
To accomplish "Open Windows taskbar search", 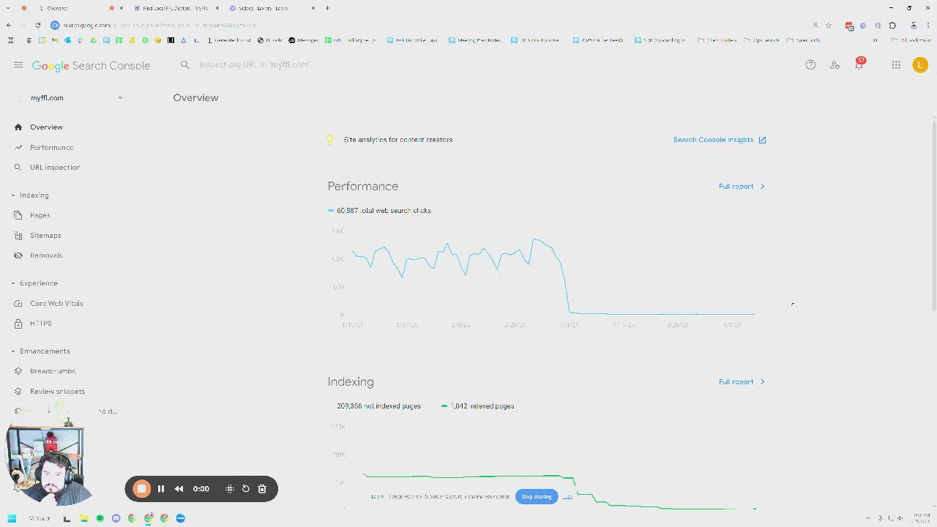I will coord(40,518).
